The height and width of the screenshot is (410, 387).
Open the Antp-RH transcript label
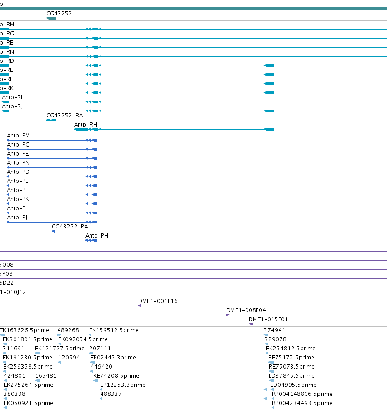[85, 125]
